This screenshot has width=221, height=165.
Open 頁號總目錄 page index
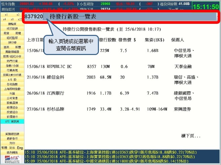click(12, 134)
